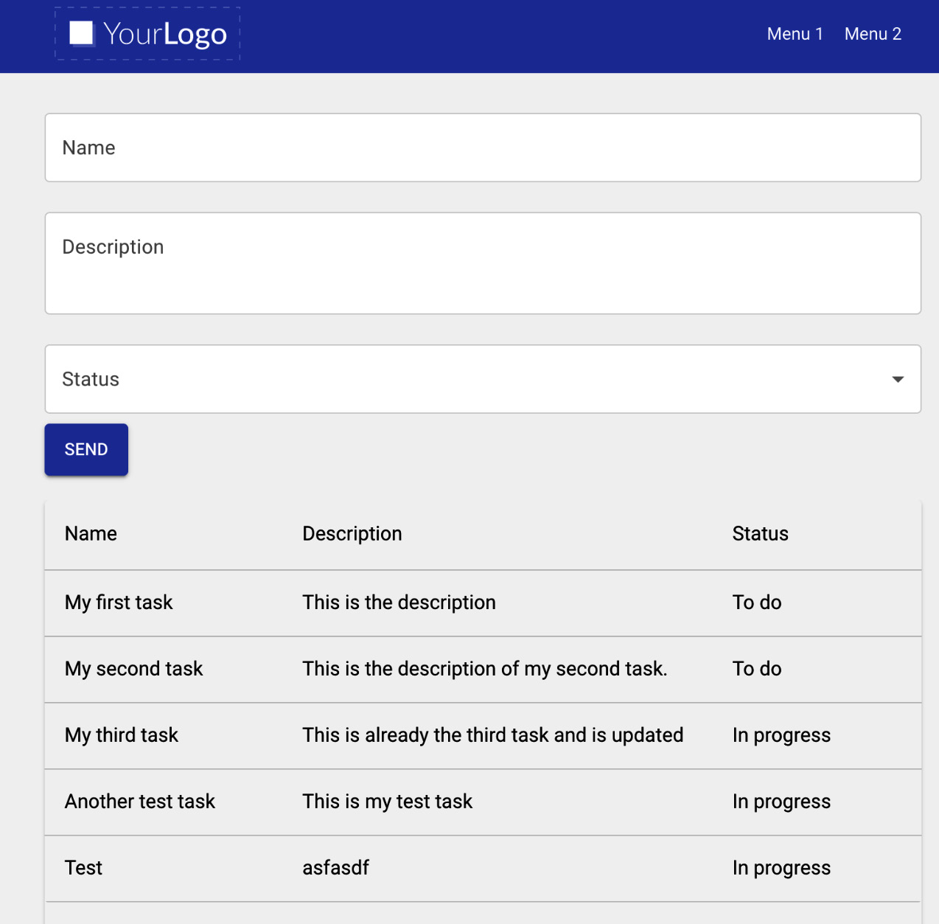Click the YourLogo white square icon
939x924 pixels.
[x=81, y=33]
